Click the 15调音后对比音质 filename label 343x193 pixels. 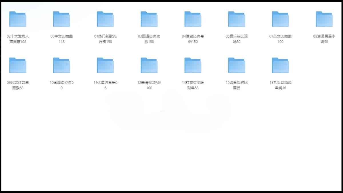[236, 85]
